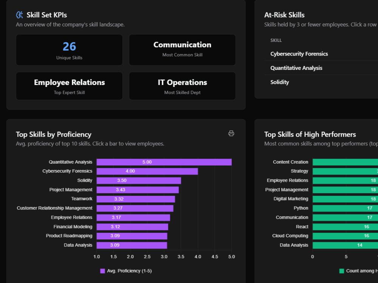
Task: Click the React axis label
Action: pos(302,227)
